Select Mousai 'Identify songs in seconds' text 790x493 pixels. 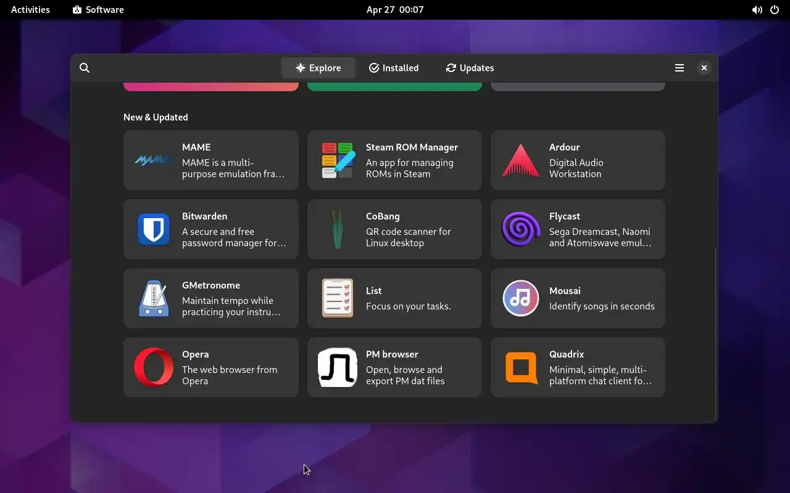pyautogui.click(x=602, y=306)
